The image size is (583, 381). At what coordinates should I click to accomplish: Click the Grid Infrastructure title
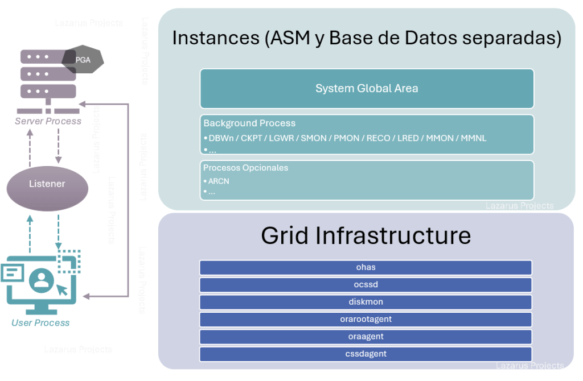click(366, 235)
